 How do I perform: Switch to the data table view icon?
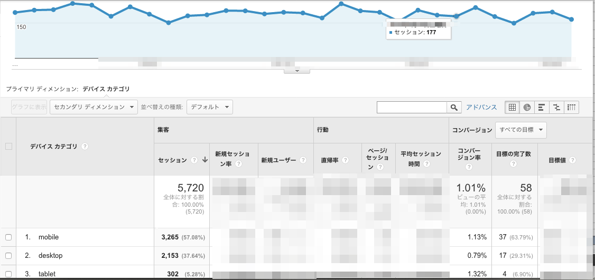point(512,107)
